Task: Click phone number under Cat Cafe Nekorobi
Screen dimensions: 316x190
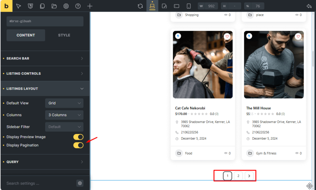Action: (x=189, y=132)
